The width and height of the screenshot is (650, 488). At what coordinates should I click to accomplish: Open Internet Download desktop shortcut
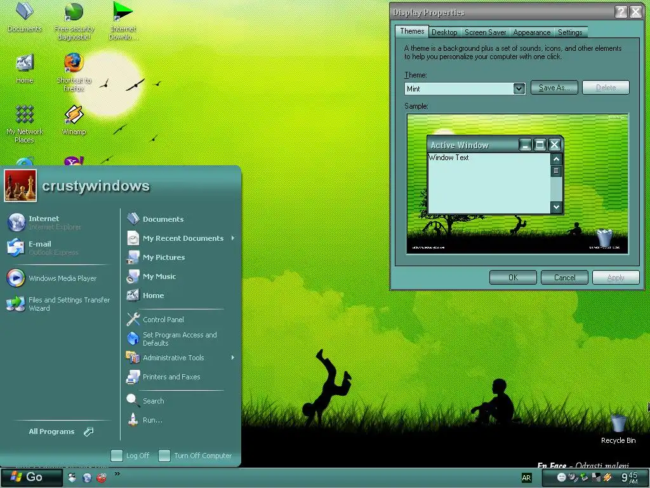pos(123,22)
